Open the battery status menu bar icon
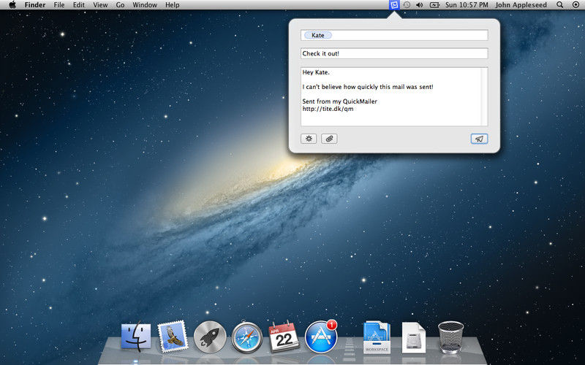Image resolution: width=585 pixels, height=365 pixels. point(434,5)
